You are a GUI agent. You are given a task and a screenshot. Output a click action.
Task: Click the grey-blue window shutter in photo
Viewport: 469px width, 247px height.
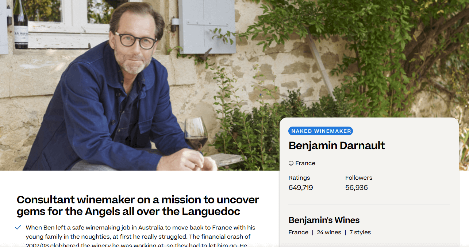(x=207, y=26)
